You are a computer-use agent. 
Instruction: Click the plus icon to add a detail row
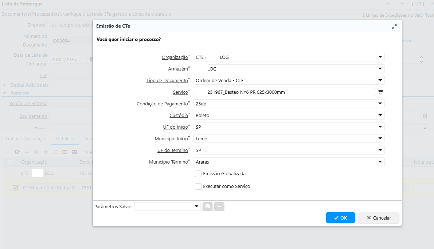(x=8, y=152)
